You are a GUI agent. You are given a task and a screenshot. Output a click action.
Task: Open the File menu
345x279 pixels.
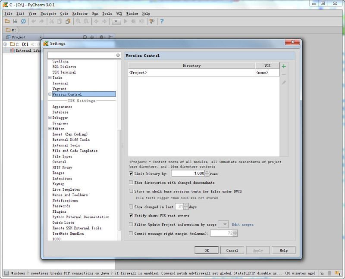(x=8, y=13)
